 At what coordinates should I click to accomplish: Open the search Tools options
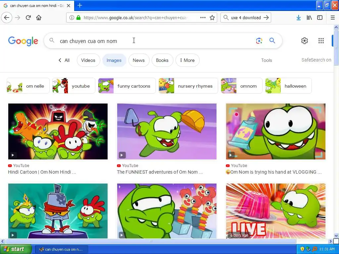click(x=266, y=60)
